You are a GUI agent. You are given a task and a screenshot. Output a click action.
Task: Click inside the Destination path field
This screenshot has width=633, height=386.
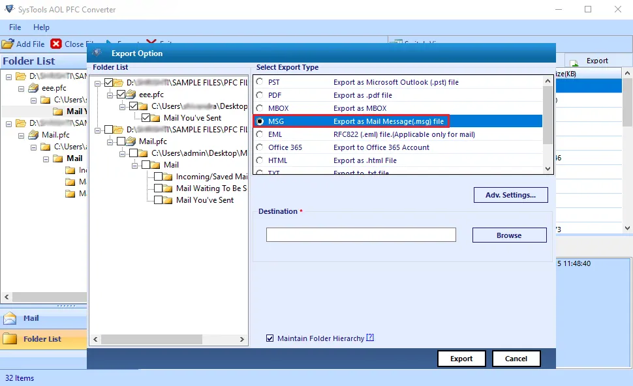point(361,235)
